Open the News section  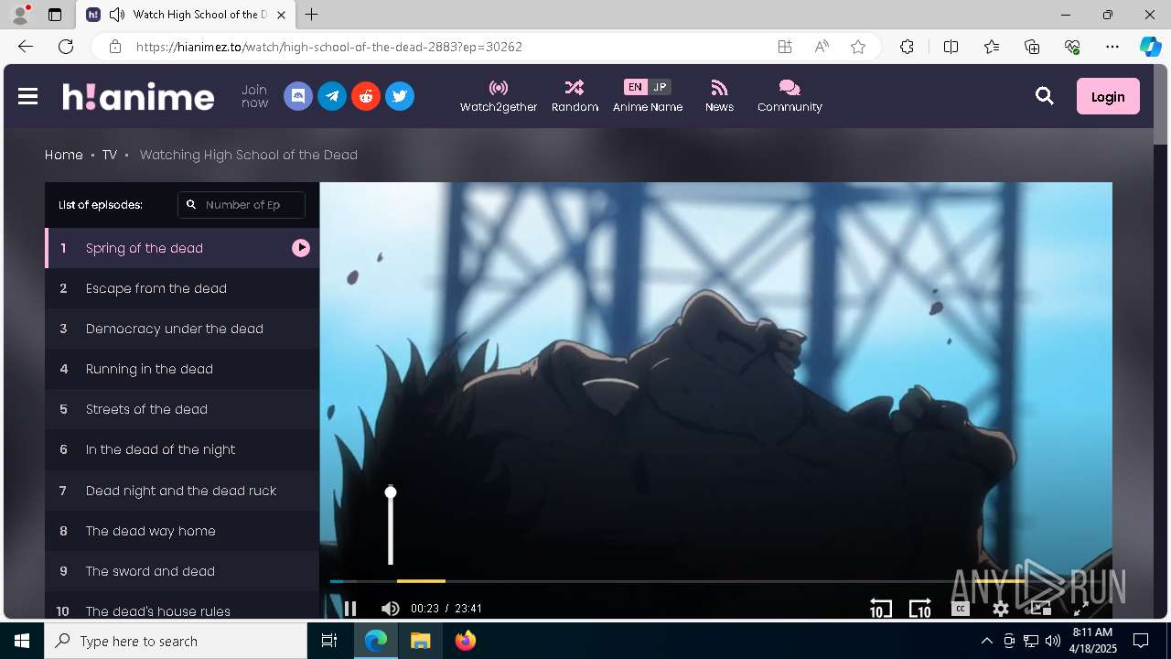coord(719,96)
